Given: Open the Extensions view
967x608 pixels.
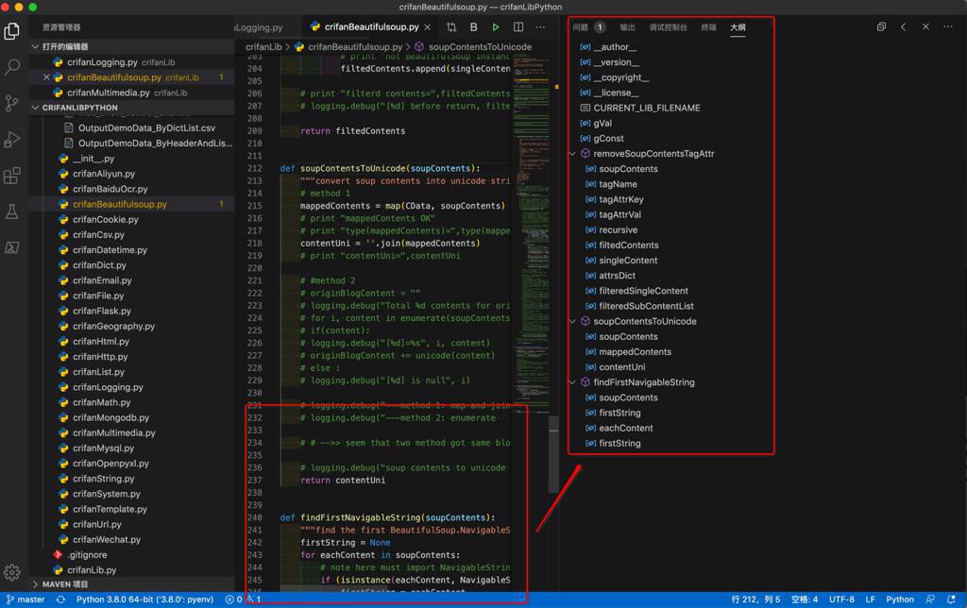Looking at the screenshot, I should [x=12, y=177].
